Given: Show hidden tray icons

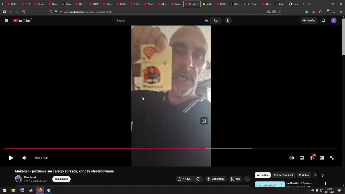Looking at the screenshot, I should pyautogui.click(x=308, y=190).
